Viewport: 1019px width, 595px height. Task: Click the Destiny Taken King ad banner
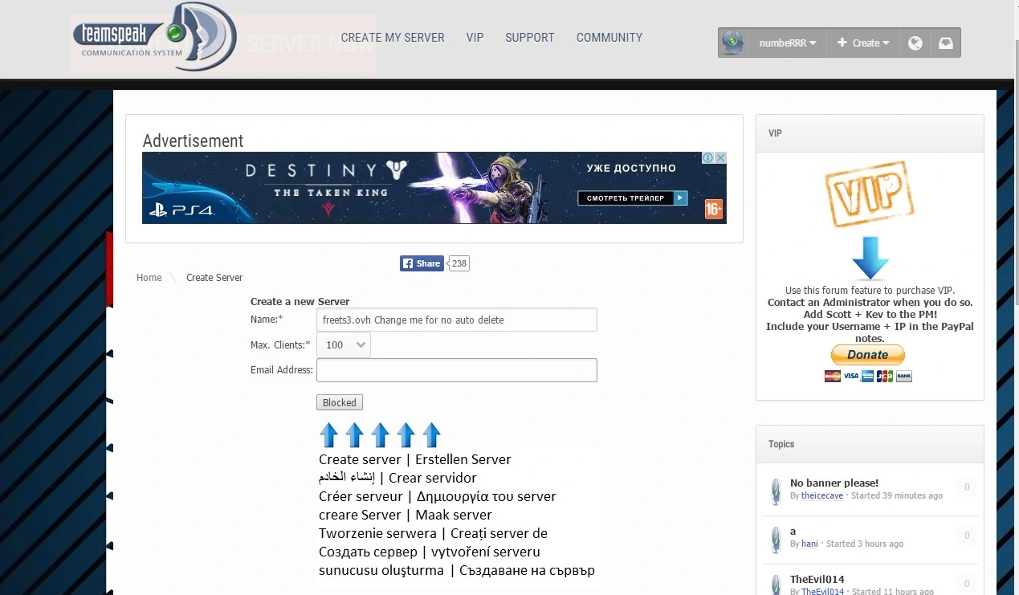[434, 188]
